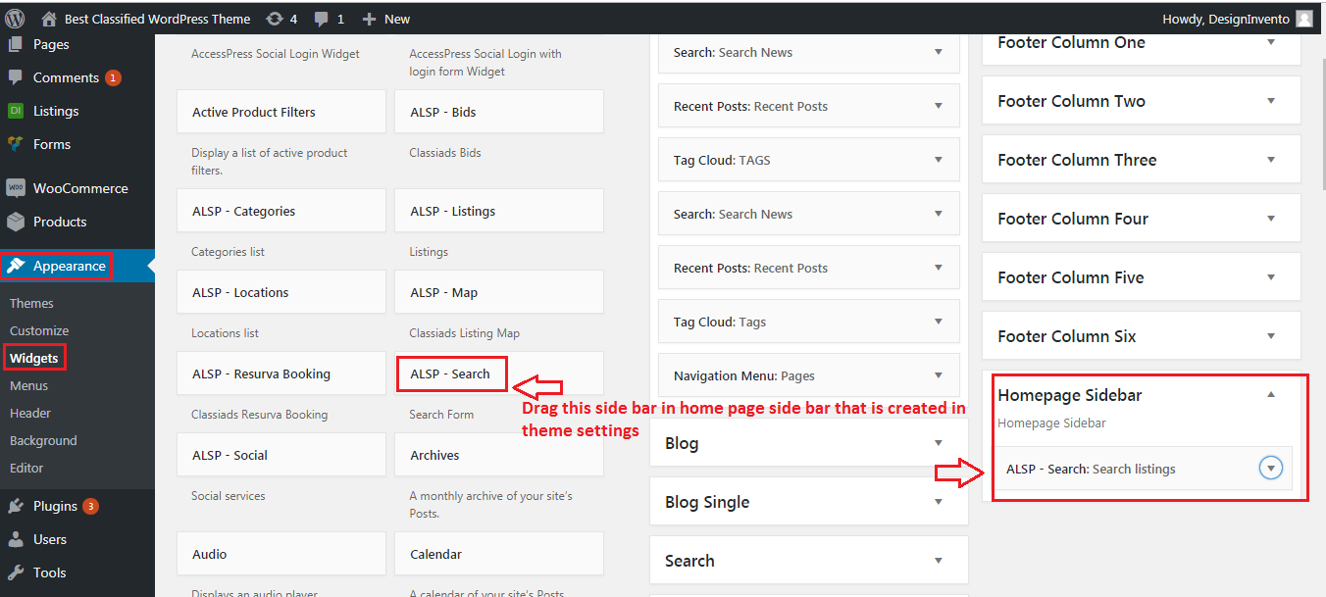Click the Tools wrench icon
Viewport: 1326px width, 597px height.
point(15,572)
